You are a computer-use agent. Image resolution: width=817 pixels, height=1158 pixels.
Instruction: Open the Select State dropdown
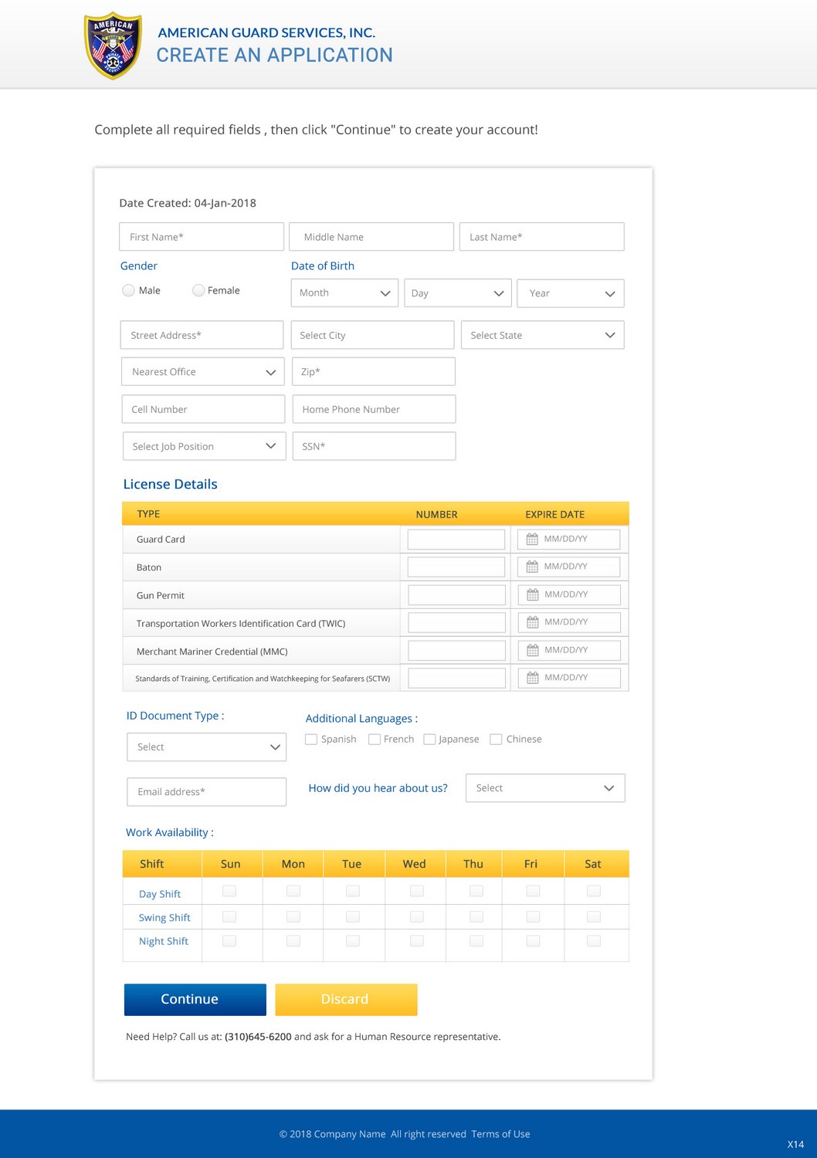[542, 335]
